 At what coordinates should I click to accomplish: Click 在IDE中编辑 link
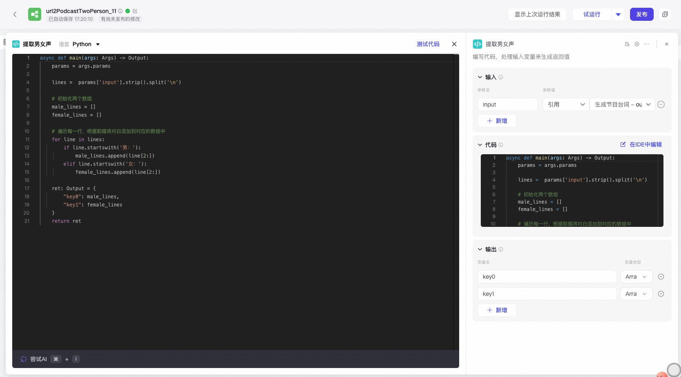point(641,144)
